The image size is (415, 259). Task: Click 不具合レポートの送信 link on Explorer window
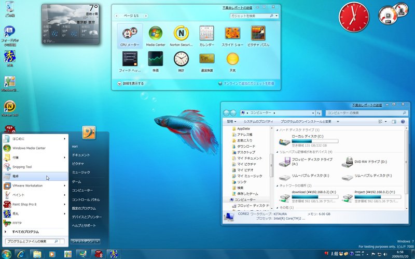[367, 105]
